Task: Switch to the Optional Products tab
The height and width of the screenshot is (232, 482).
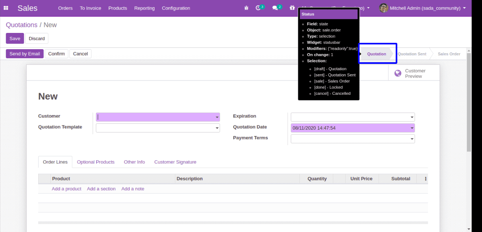Action: coord(96,162)
